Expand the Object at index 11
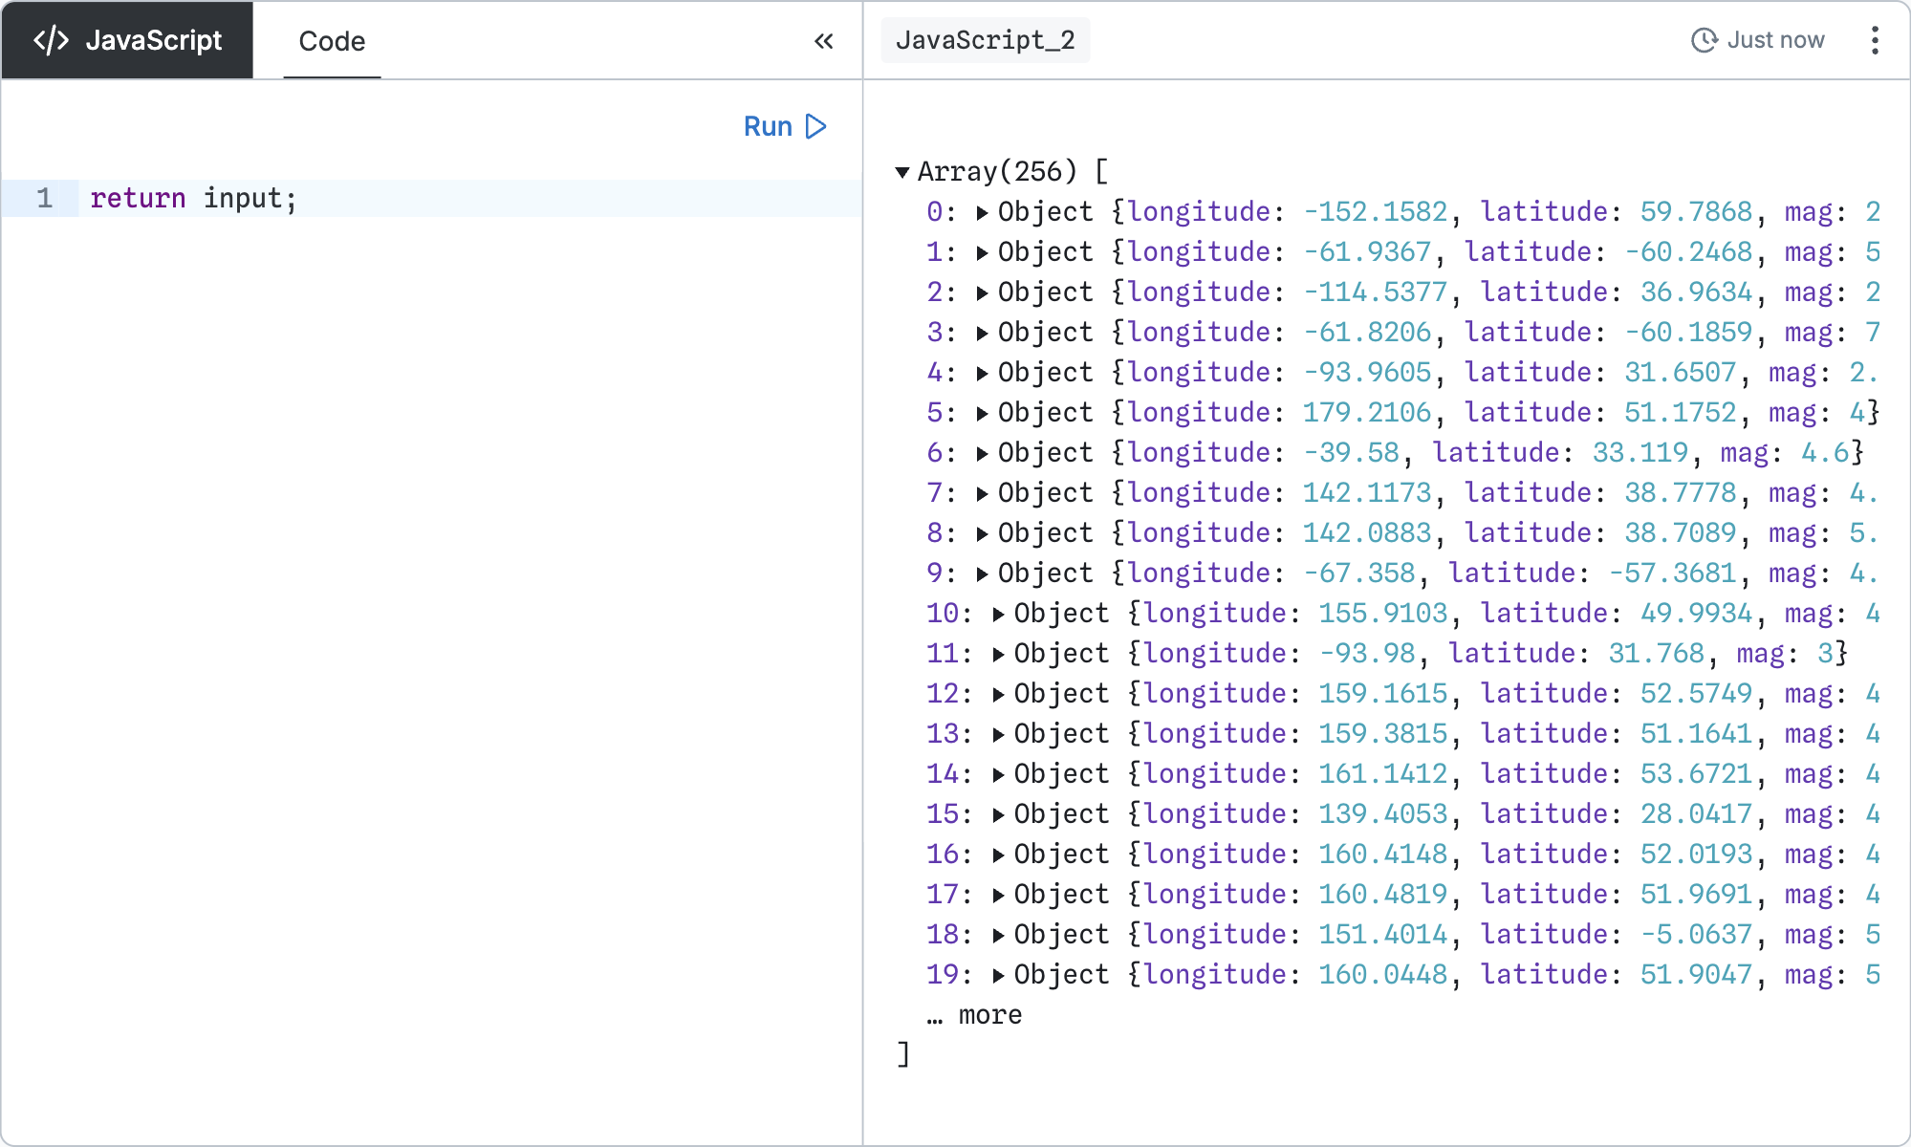 1000,653
